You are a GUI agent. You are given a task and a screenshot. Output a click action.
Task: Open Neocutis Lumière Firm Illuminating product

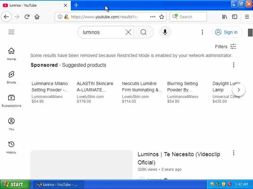point(142,92)
